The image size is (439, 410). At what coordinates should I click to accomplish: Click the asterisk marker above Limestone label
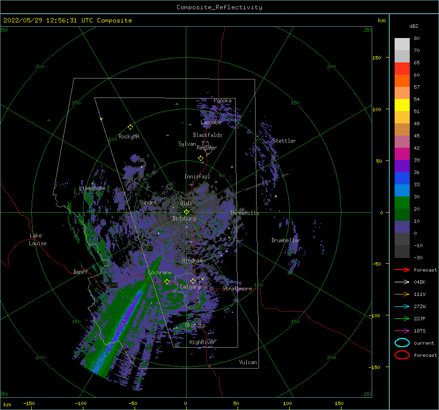tap(92, 184)
